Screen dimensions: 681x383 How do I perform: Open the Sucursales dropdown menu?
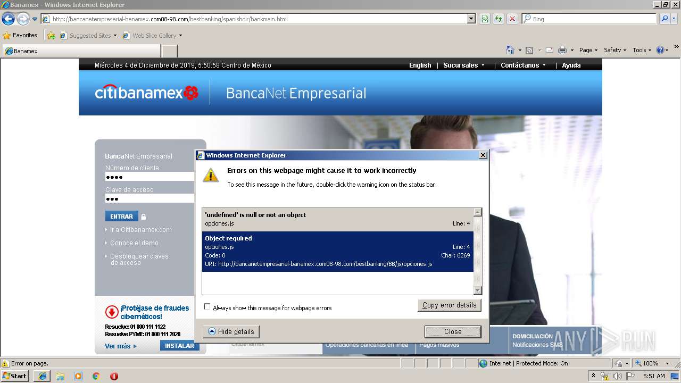click(464, 65)
